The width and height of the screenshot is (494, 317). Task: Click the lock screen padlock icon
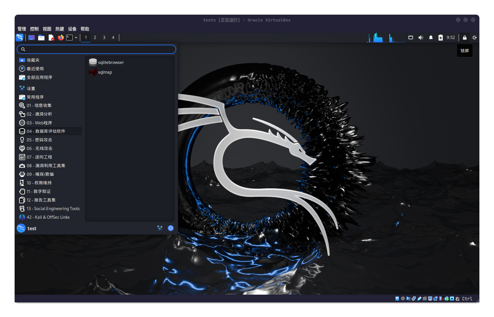click(465, 38)
